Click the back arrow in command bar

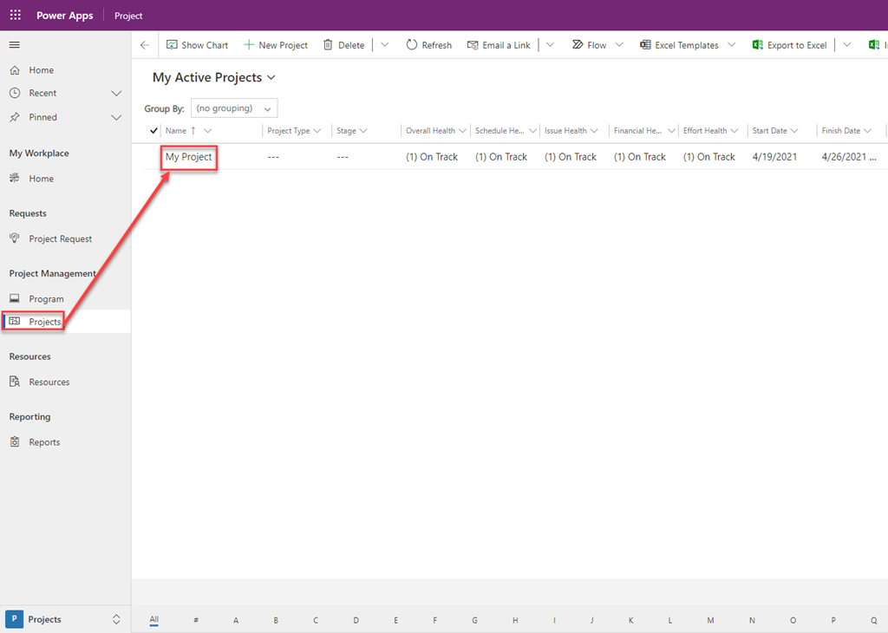pyautogui.click(x=145, y=45)
